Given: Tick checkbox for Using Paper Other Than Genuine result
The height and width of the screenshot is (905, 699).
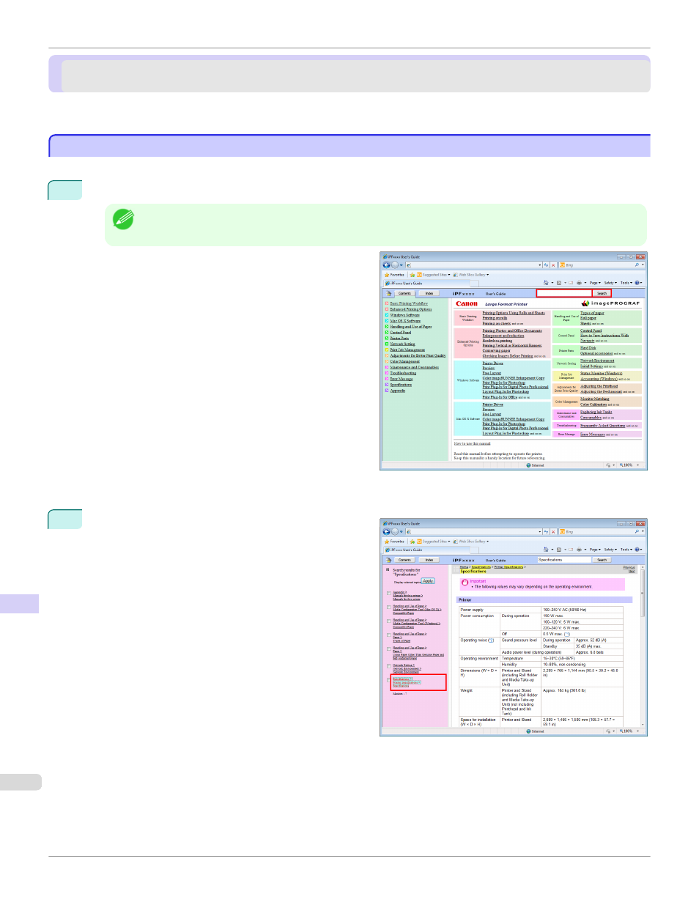Looking at the screenshot, I should [389, 649].
